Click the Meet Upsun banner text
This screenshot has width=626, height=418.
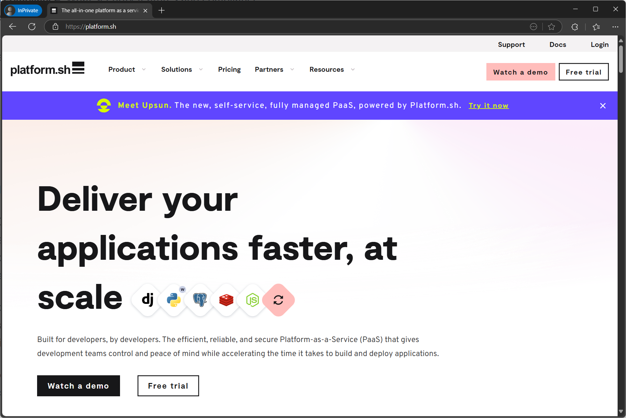[x=290, y=105]
